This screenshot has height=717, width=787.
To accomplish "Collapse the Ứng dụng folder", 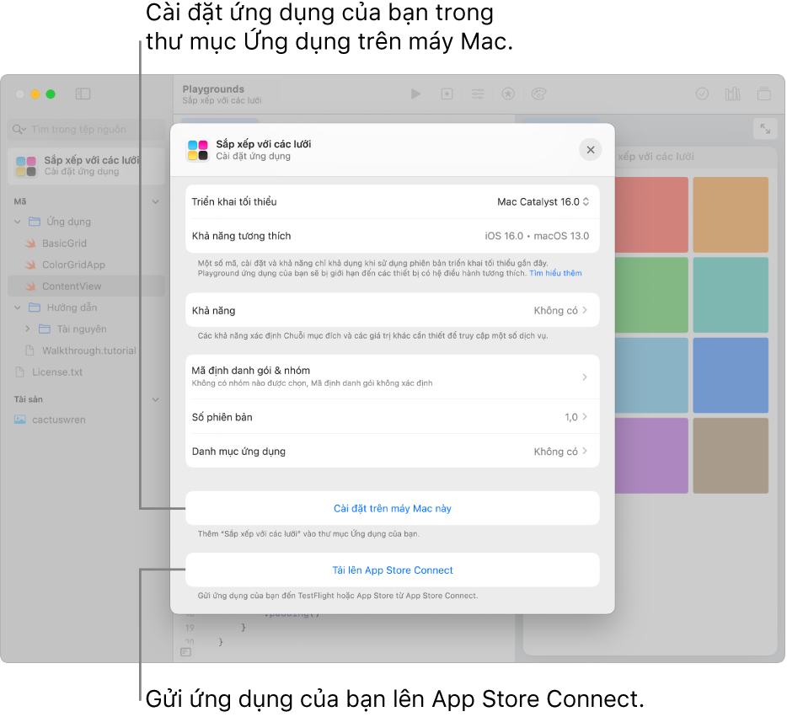I will tap(18, 222).
